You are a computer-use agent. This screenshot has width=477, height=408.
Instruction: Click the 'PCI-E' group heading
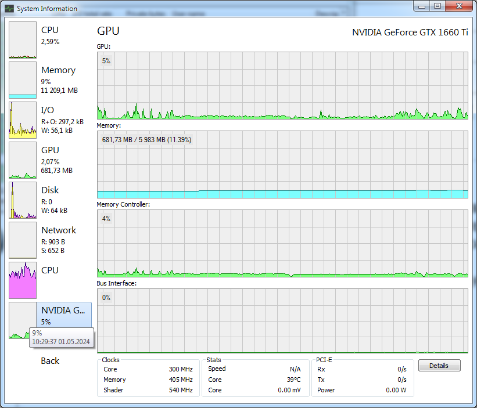point(324,360)
